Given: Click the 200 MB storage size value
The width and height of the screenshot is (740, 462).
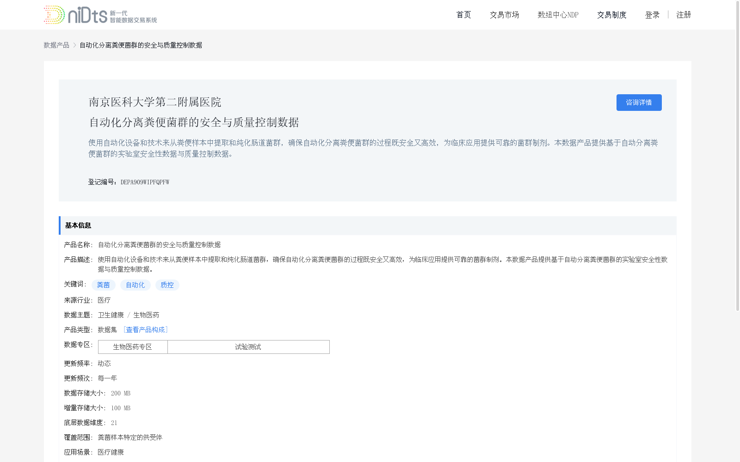Looking at the screenshot, I should (121, 393).
